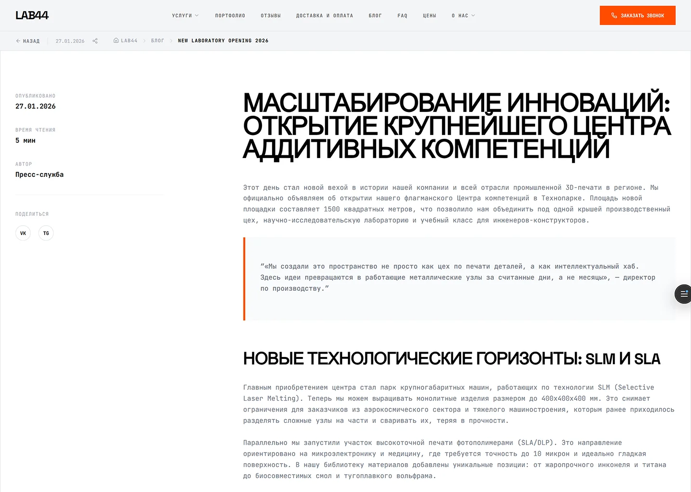Open the ПОРТФОЛИО menu item

230,15
